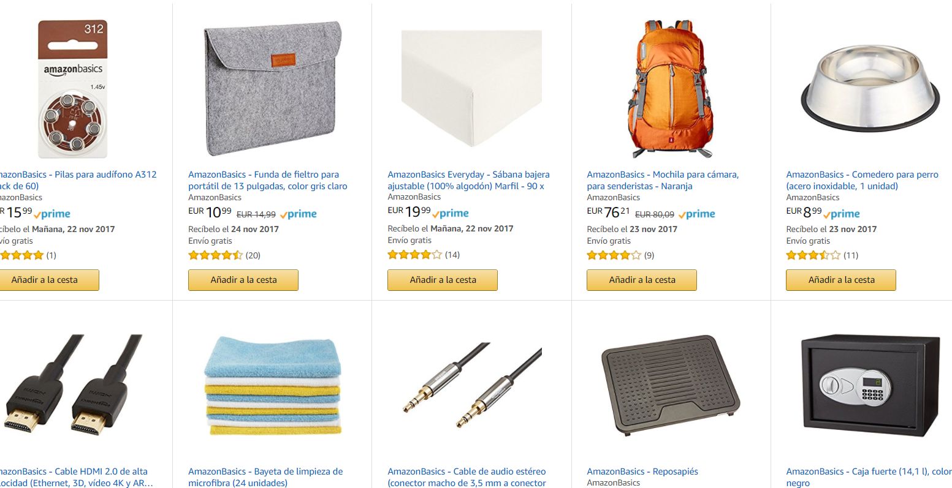Viewport: 952px width, 488px height.
Task: Open the footrest product image
Action: [x=671, y=385]
